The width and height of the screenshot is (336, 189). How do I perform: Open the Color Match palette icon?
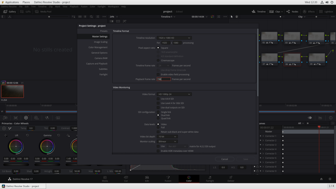pos(16,118)
